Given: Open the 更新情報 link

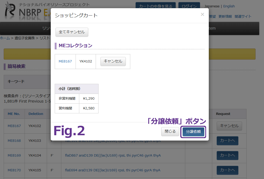Looking at the screenshot, I should 225,16.
